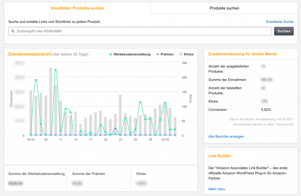This screenshot has width=301, height=196.
Task: Click the Anzahl der ausgelieferten Produkte label
Action: (229, 69)
